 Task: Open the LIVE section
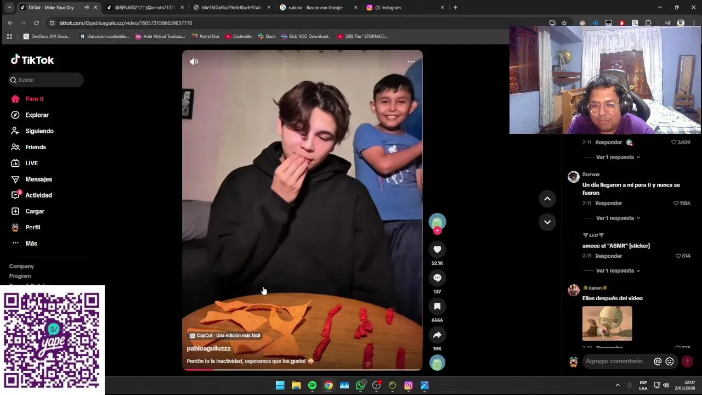point(31,163)
